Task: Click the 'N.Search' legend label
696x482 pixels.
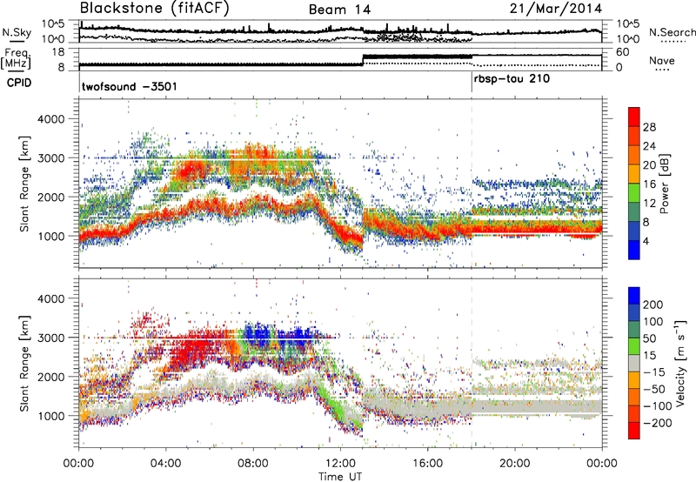Action: (672, 32)
